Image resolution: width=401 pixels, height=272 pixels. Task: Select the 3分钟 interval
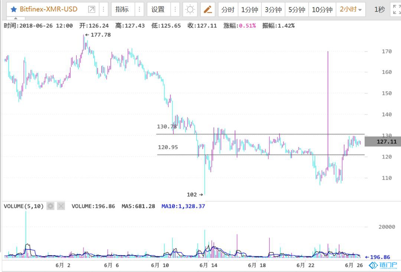coord(273,9)
